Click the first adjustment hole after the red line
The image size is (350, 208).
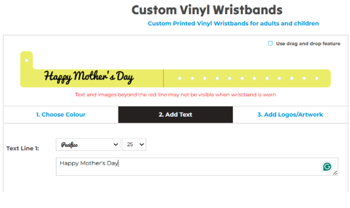pos(180,78)
